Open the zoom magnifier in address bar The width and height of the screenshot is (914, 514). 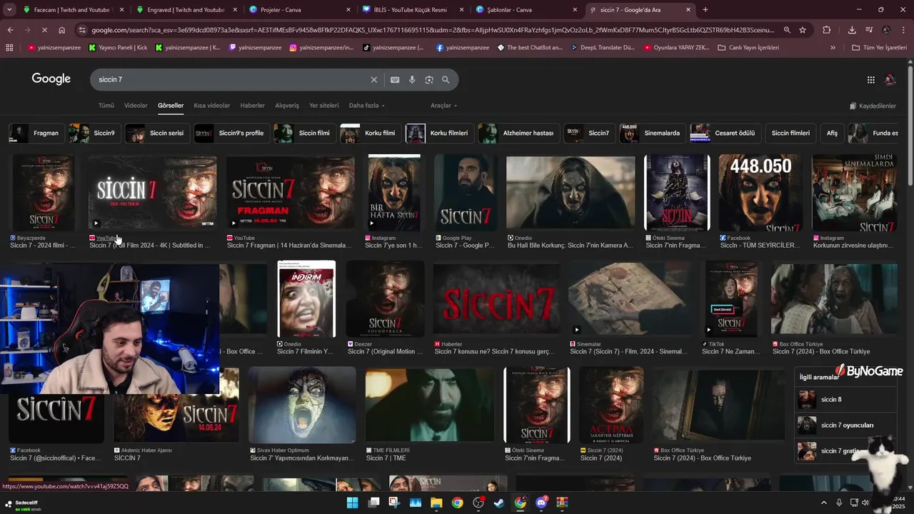787,30
